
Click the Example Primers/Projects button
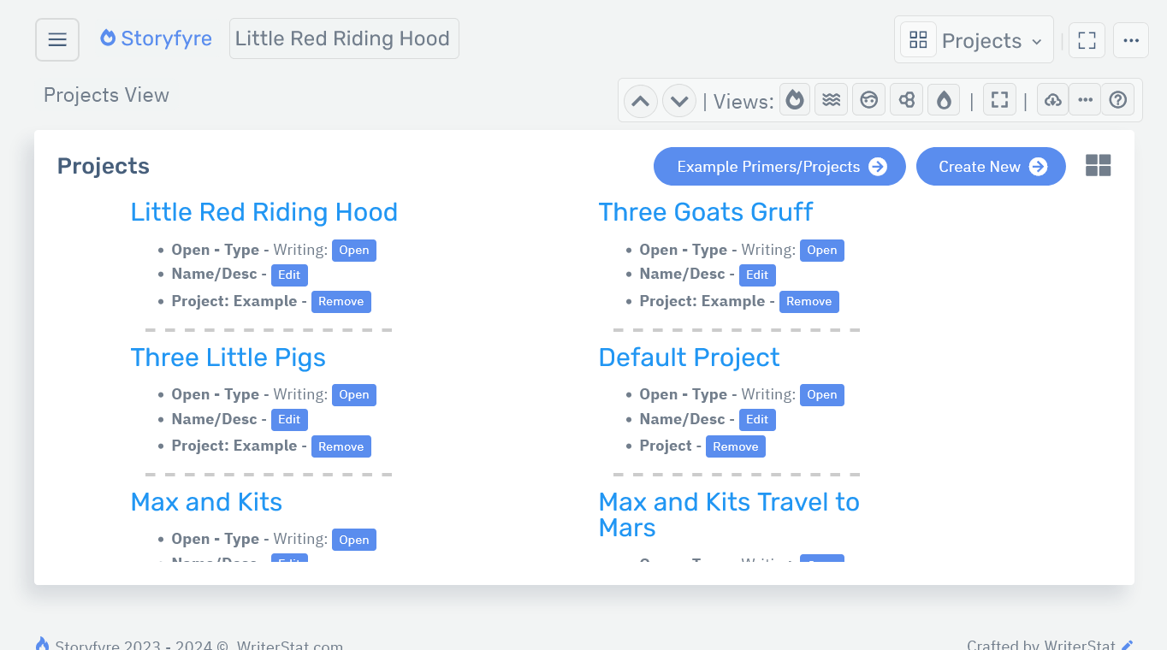(779, 166)
